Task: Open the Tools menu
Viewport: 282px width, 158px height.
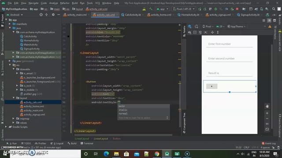Action: coord(90,3)
